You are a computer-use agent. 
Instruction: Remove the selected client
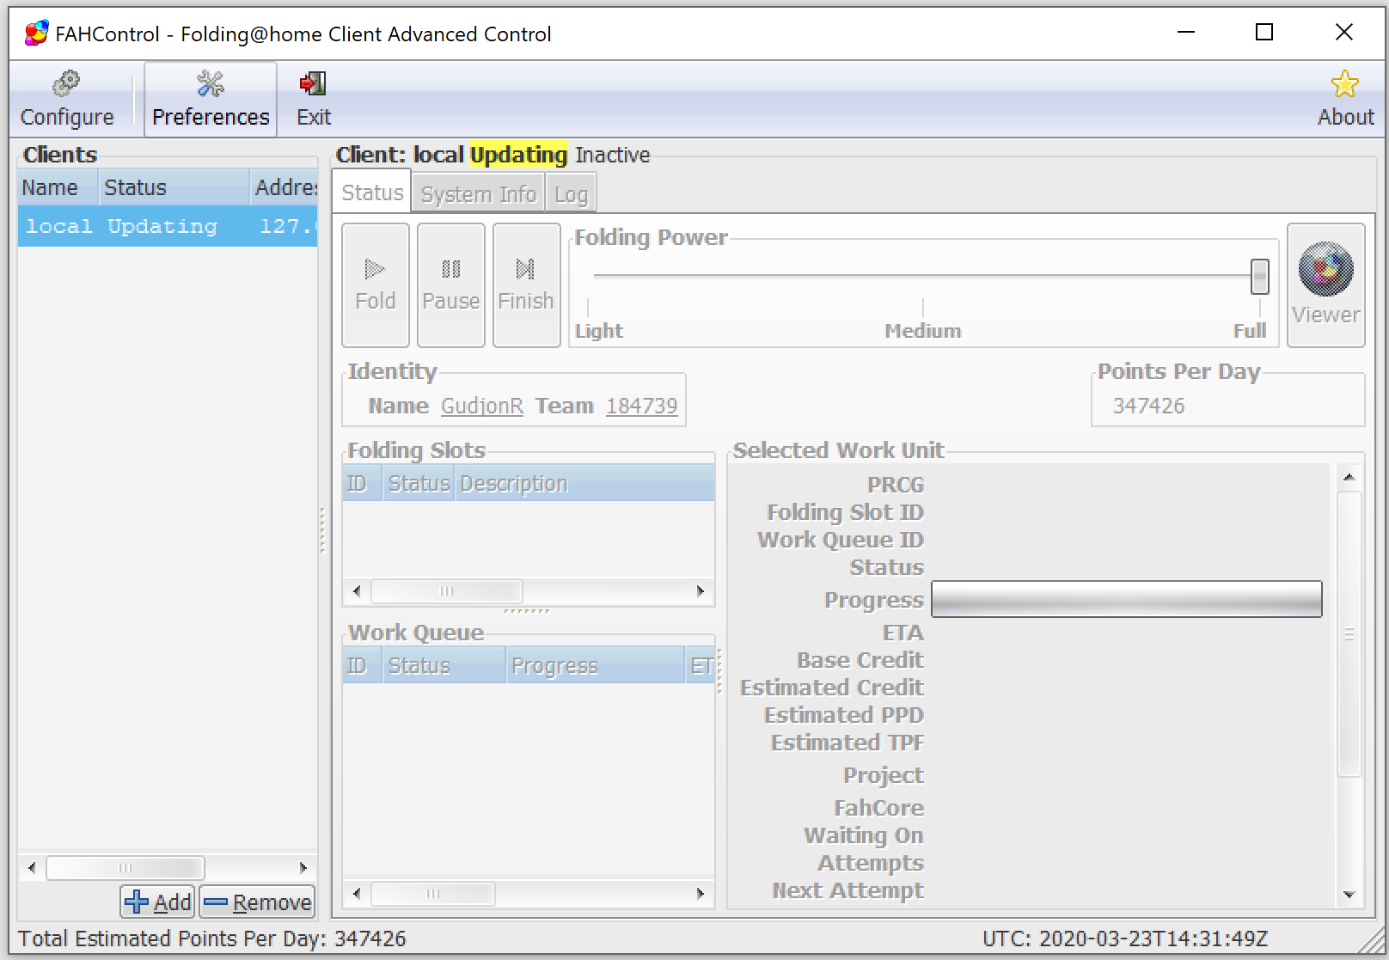point(258,902)
